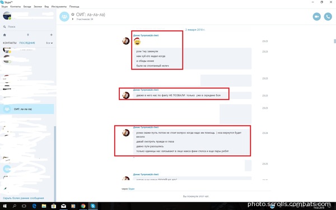The image size is (336, 210).
Task: Click the 23:25 timestamp
Action: (265, 164)
